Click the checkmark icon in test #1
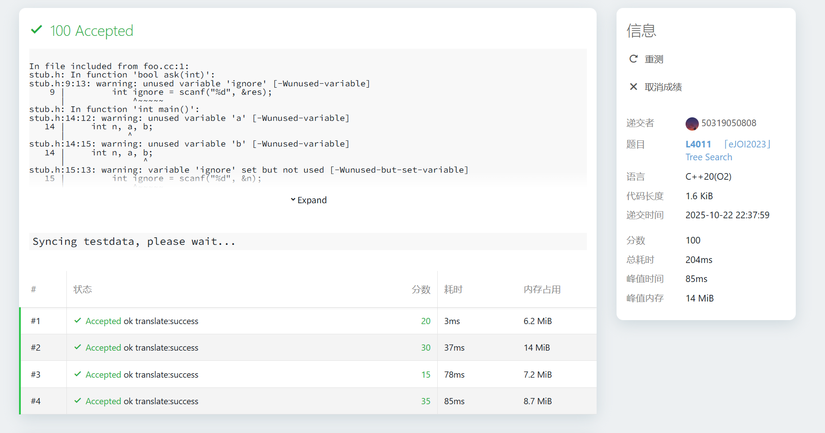Image resolution: width=825 pixels, height=433 pixels. click(x=78, y=321)
